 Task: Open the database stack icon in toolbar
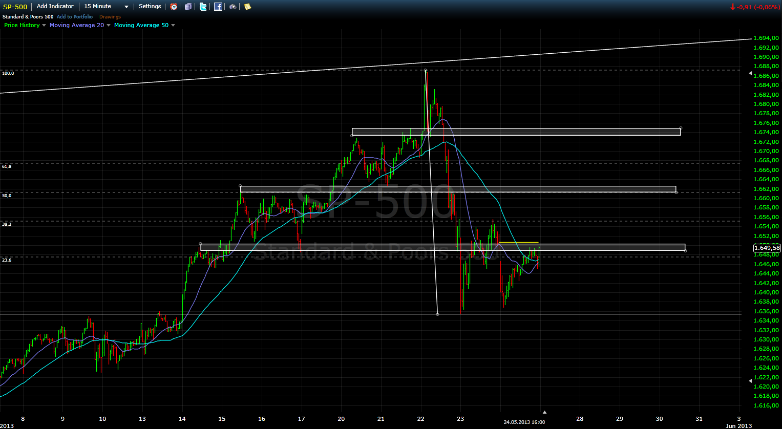pos(188,7)
